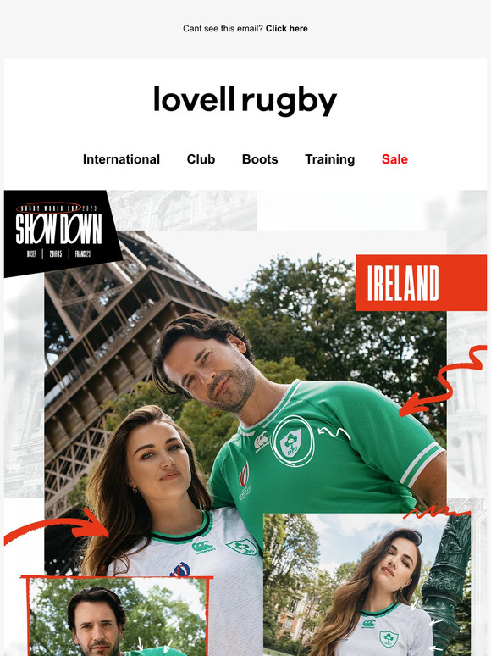
Task: Open the Training category
Action: click(x=329, y=159)
